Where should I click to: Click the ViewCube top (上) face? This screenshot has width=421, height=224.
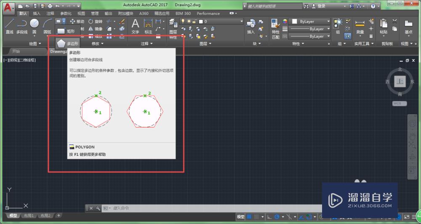point(400,82)
